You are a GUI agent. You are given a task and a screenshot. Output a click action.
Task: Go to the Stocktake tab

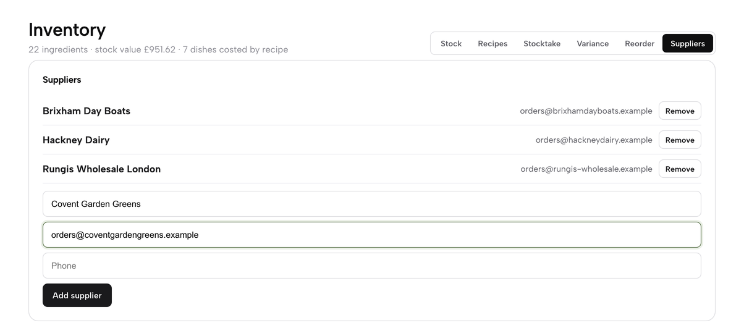click(542, 43)
